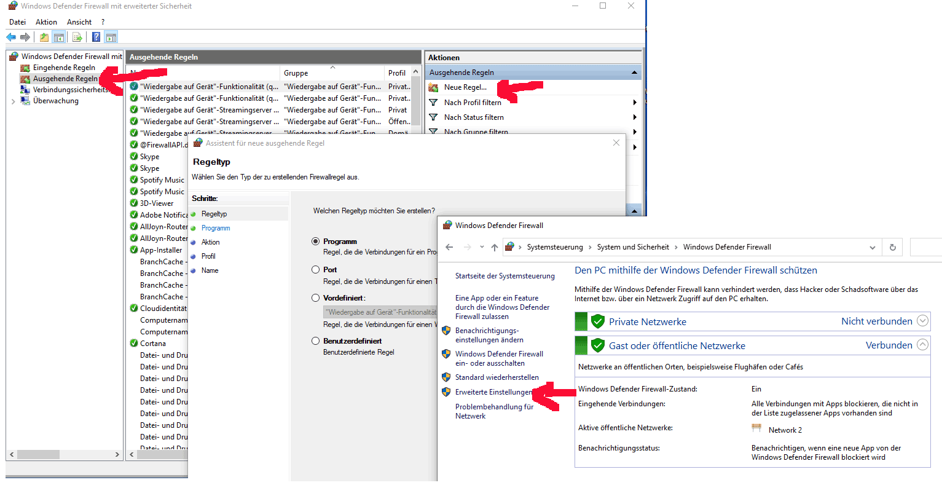Open recent locations dropdown beside Forward arrow
This screenshot has width=942, height=496.
481,248
